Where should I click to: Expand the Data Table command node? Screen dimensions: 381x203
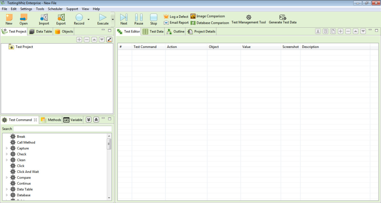[7, 189]
